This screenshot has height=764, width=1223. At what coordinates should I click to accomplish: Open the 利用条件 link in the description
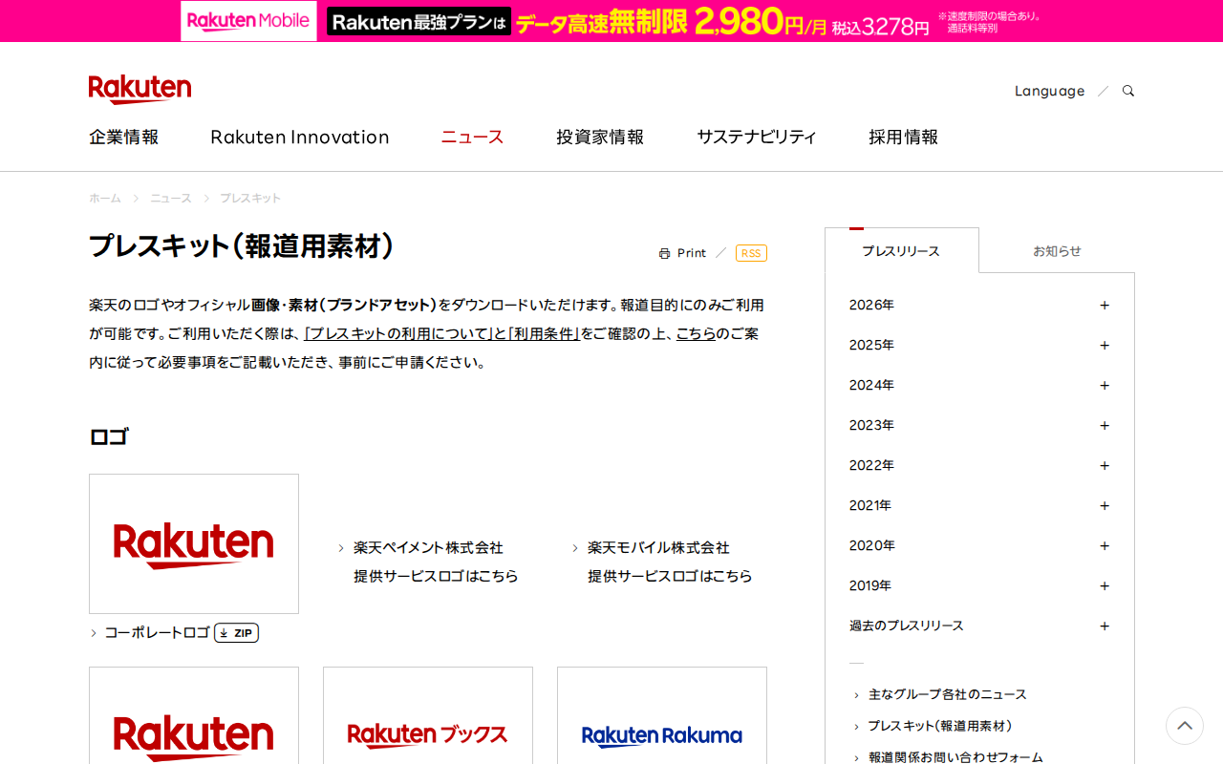point(546,334)
